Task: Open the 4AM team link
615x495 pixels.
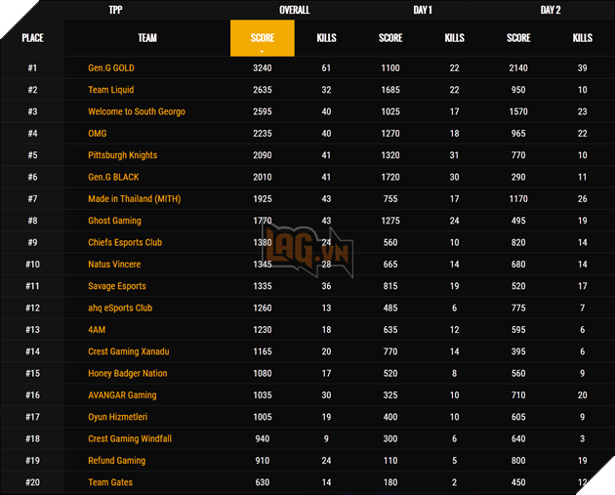Action: click(x=97, y=329)
